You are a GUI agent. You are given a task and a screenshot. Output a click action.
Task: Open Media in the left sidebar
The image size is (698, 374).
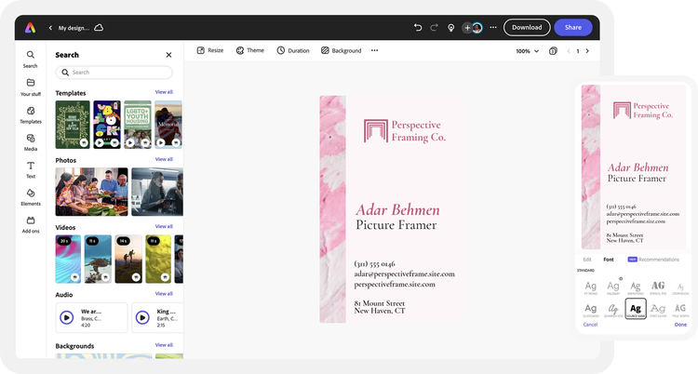tap(31, 142)
